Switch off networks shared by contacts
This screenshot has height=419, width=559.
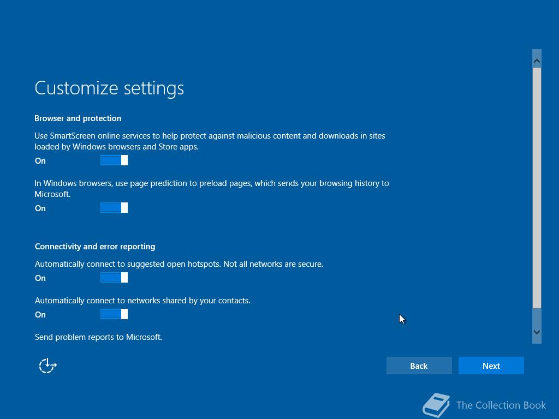pos(114,314)
